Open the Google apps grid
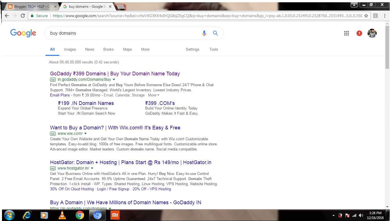Screen dimensions: 390x221 346,33
